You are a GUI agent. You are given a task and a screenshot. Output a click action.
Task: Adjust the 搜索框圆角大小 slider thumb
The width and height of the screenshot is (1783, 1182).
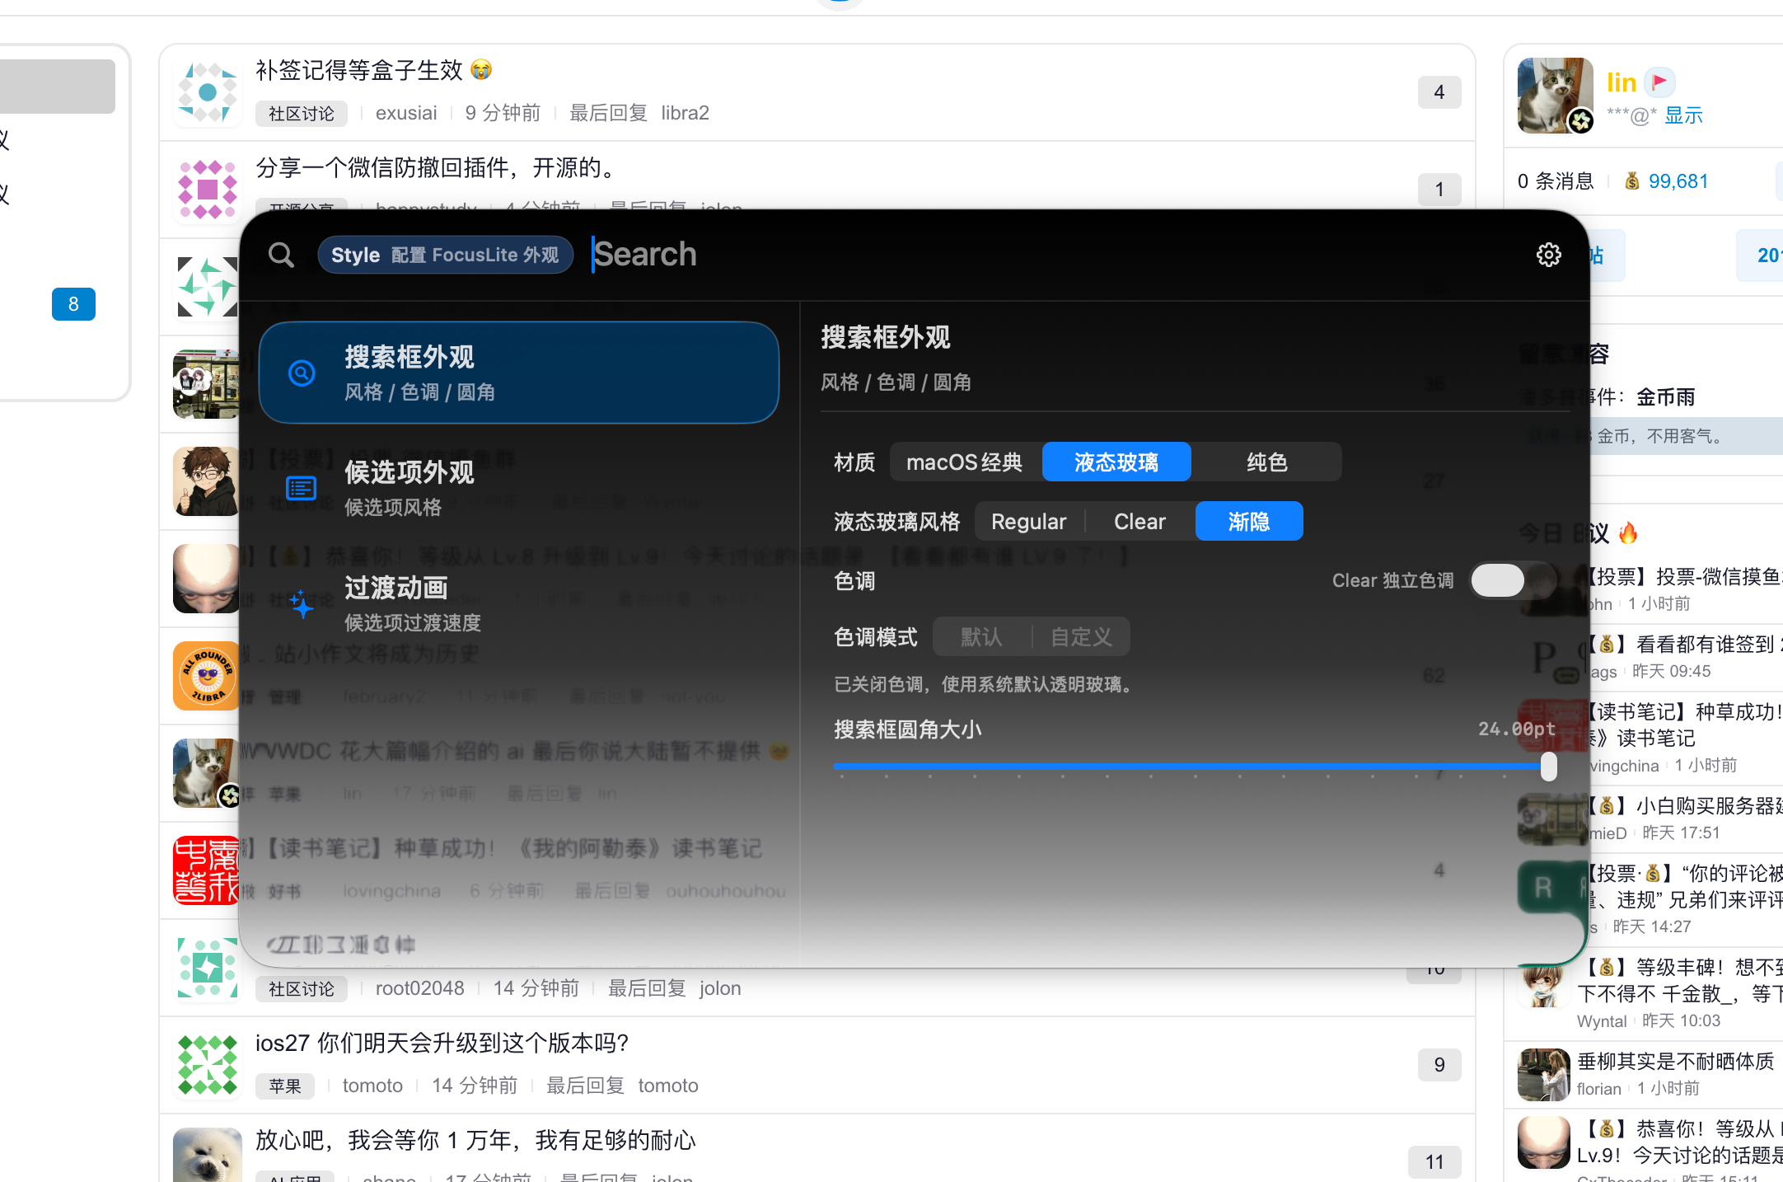coord(1549,767)
